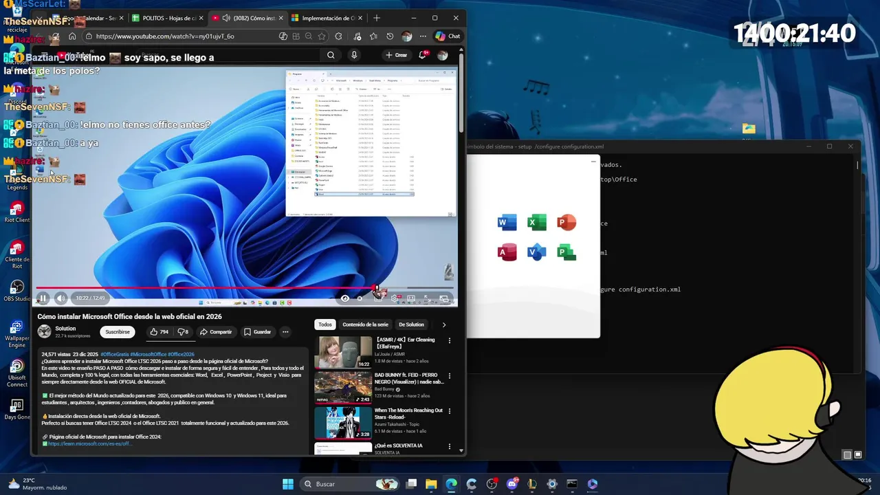Subscribe to Solution with the Suscribirse button
Image resolution: width=880 pixels, height=495 pixels.
click(x=118, y=331)
